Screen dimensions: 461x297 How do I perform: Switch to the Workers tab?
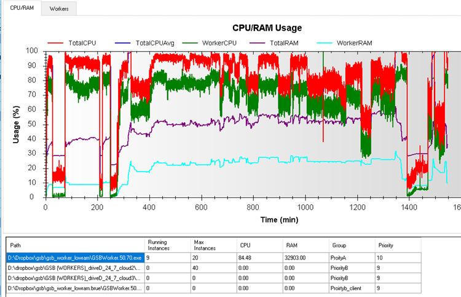(60, 8)
